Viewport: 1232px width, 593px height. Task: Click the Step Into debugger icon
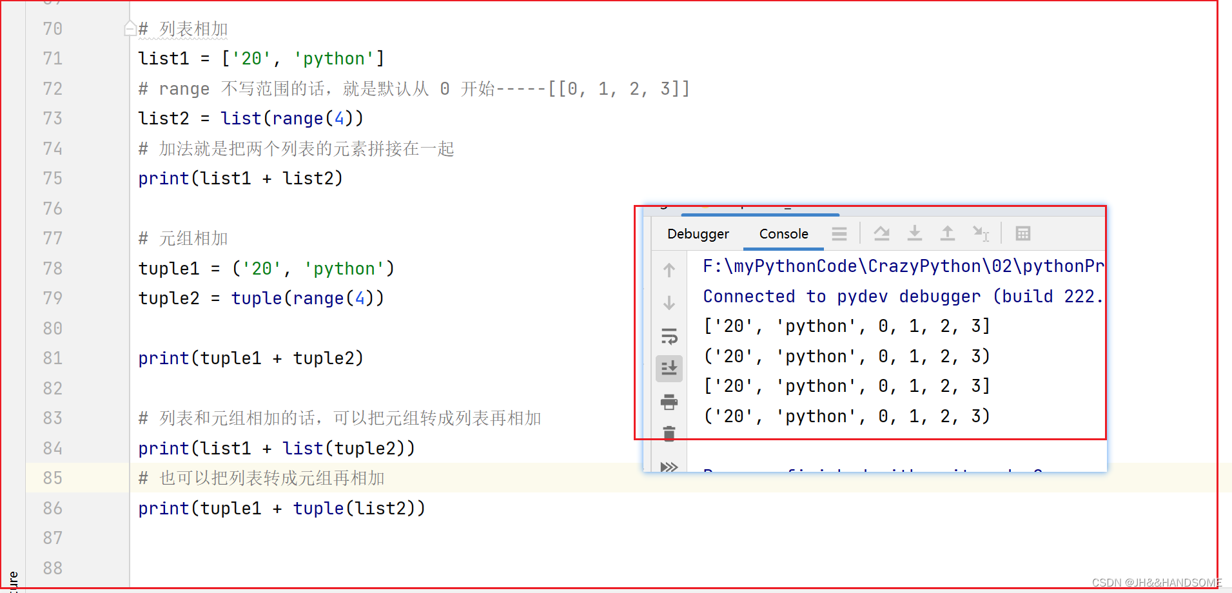coord(914,233)
